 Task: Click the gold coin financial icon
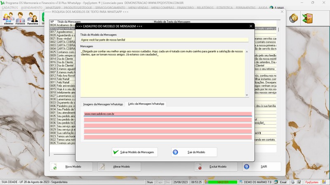(293, 18)
